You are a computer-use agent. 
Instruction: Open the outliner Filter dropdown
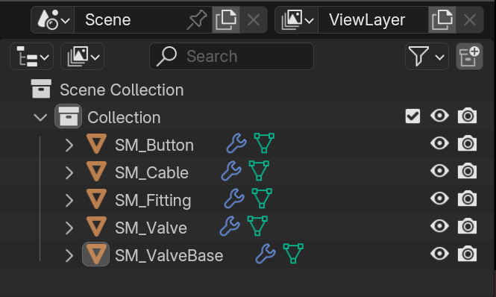pos(427,57)
